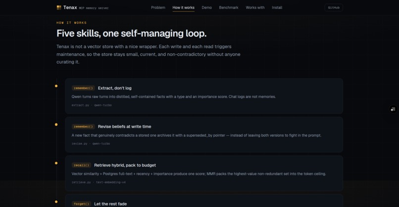The image size is (399, 207).
Task: Go to the Problem section
Action: pos(158,7)
